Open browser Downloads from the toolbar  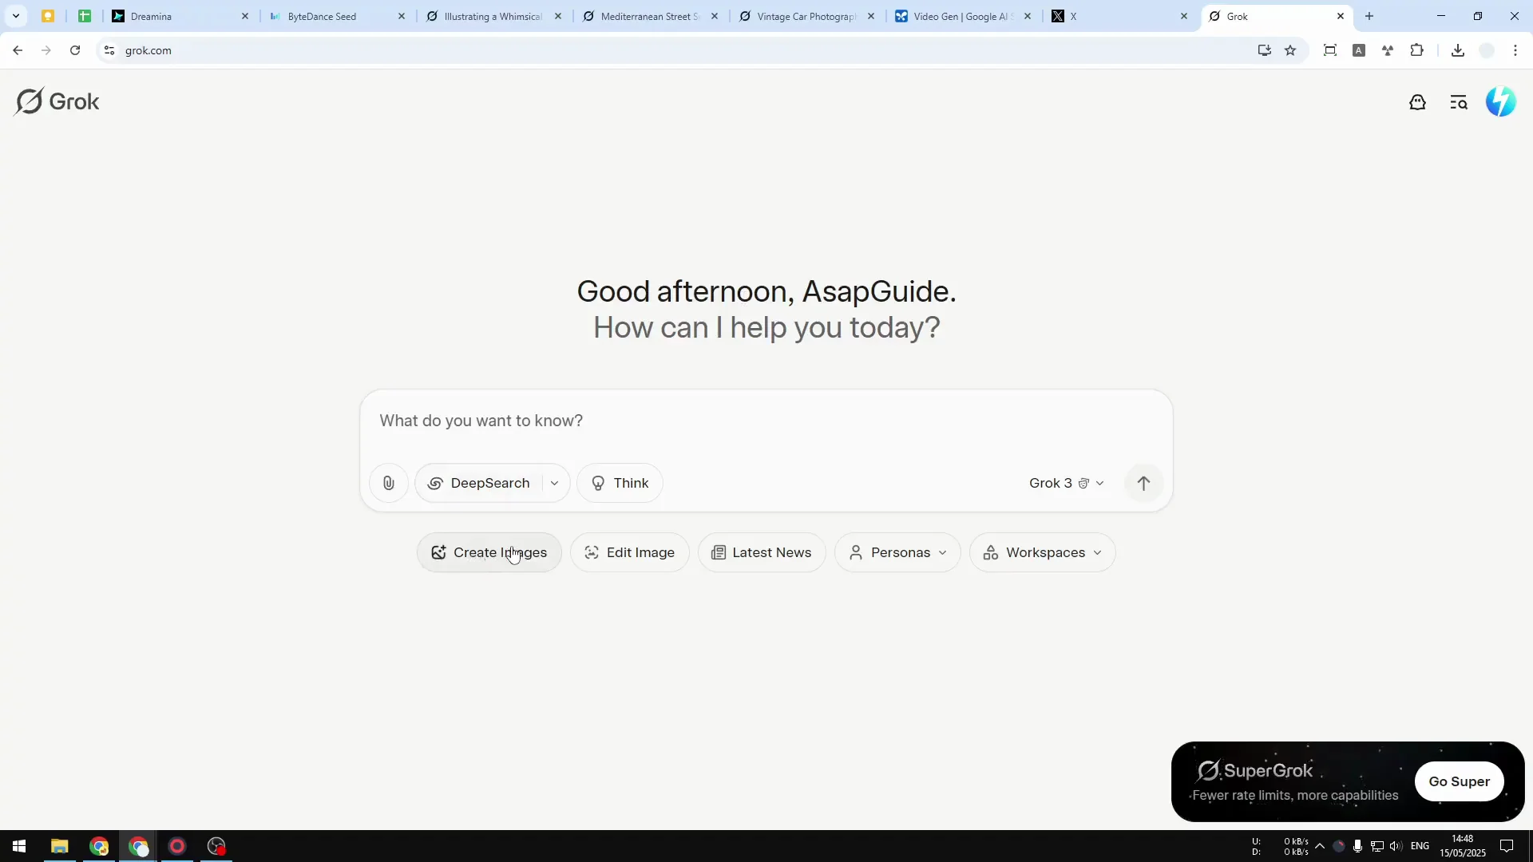coord(1458,50)
